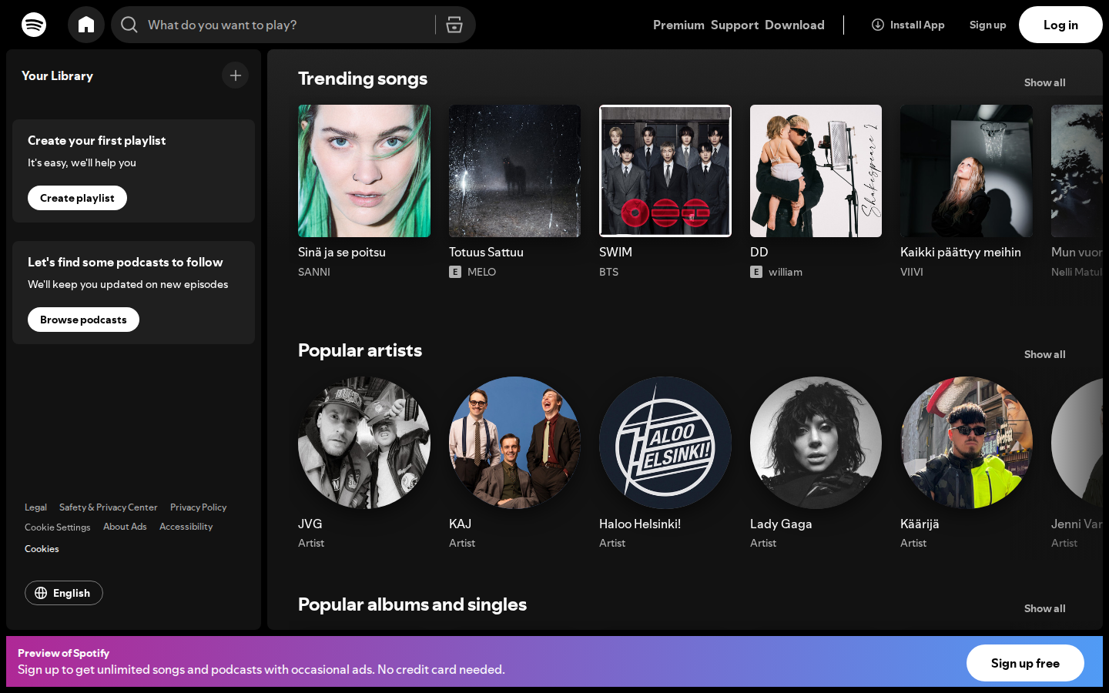Click explicit badge beside william
Image resolution: width=1109 pixels, height=693 pixels.
click(x=756, y=272)
